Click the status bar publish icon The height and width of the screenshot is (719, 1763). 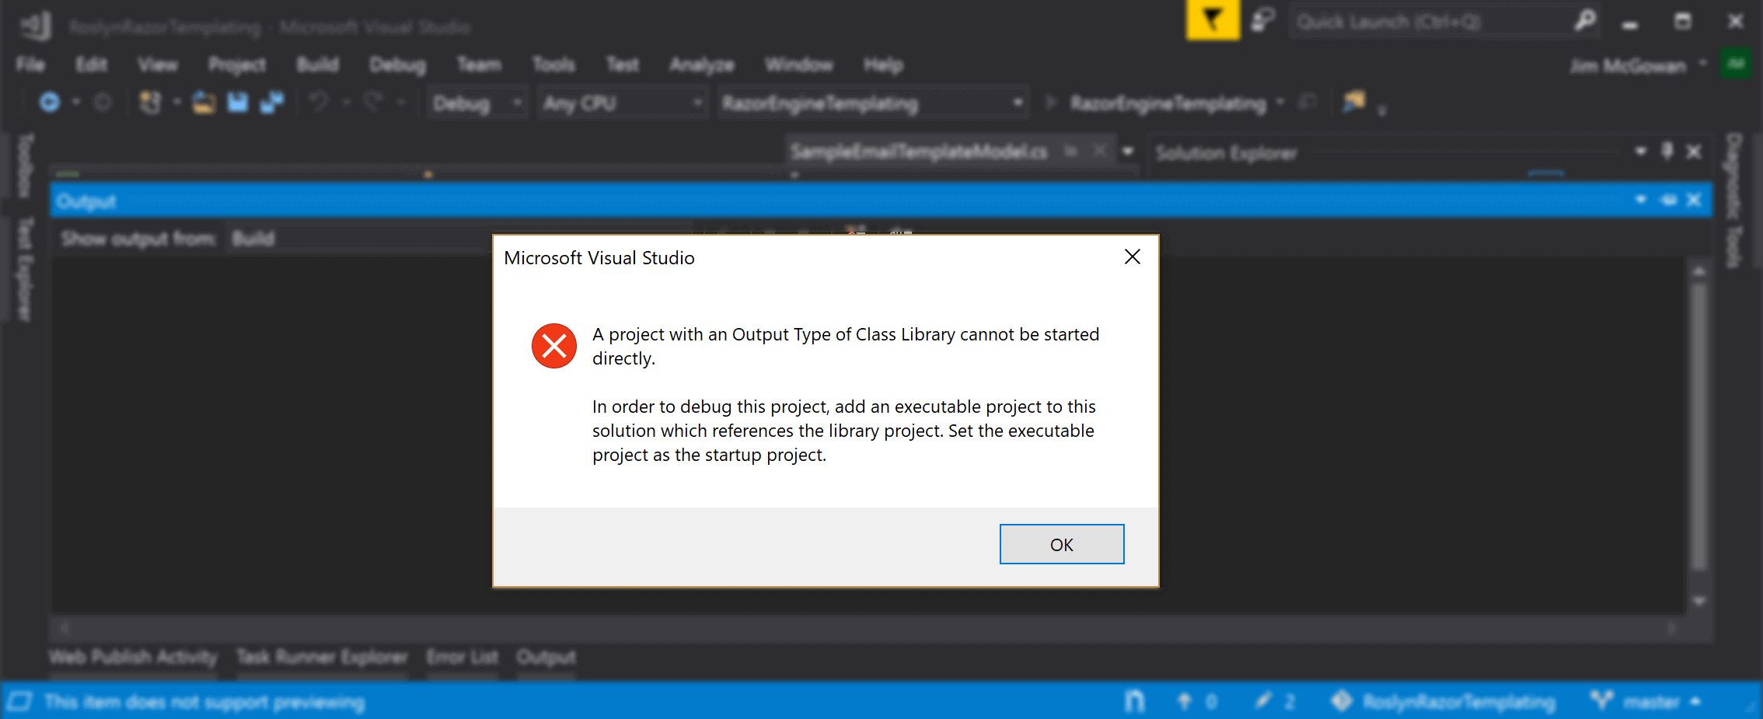1135,702
